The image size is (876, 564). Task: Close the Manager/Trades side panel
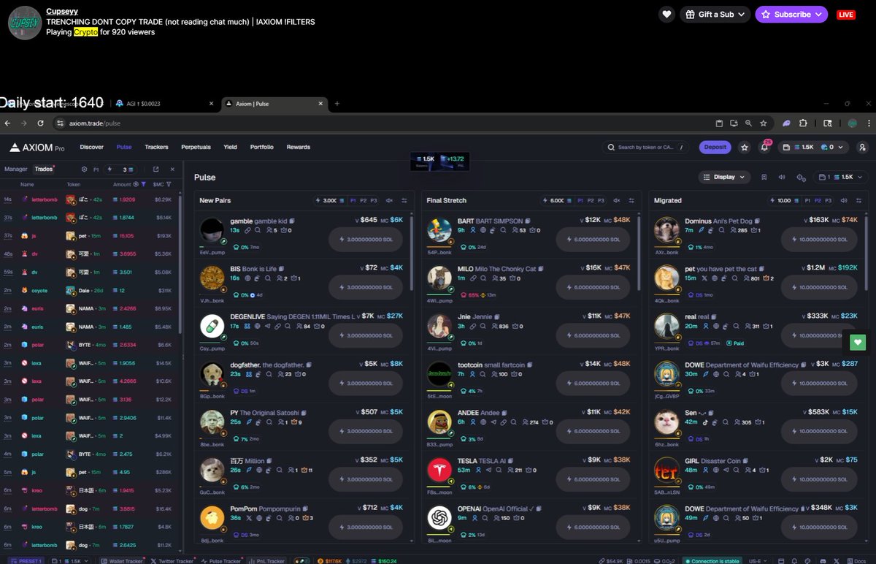[172, 169]
